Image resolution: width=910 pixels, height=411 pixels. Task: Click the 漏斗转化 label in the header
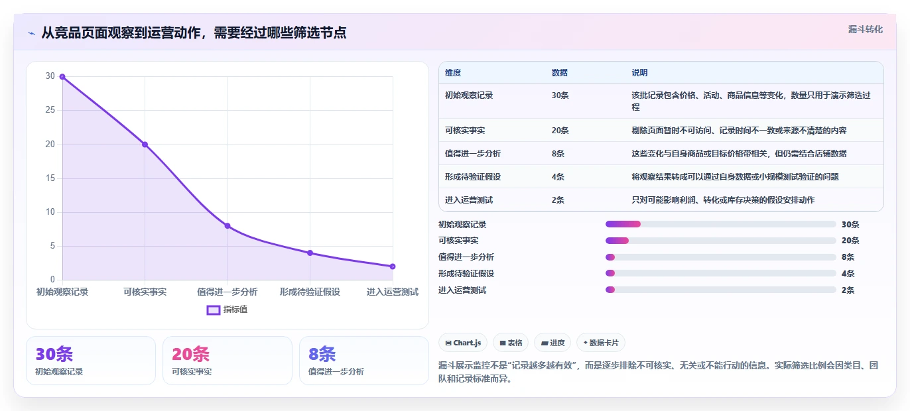(866, 29)
